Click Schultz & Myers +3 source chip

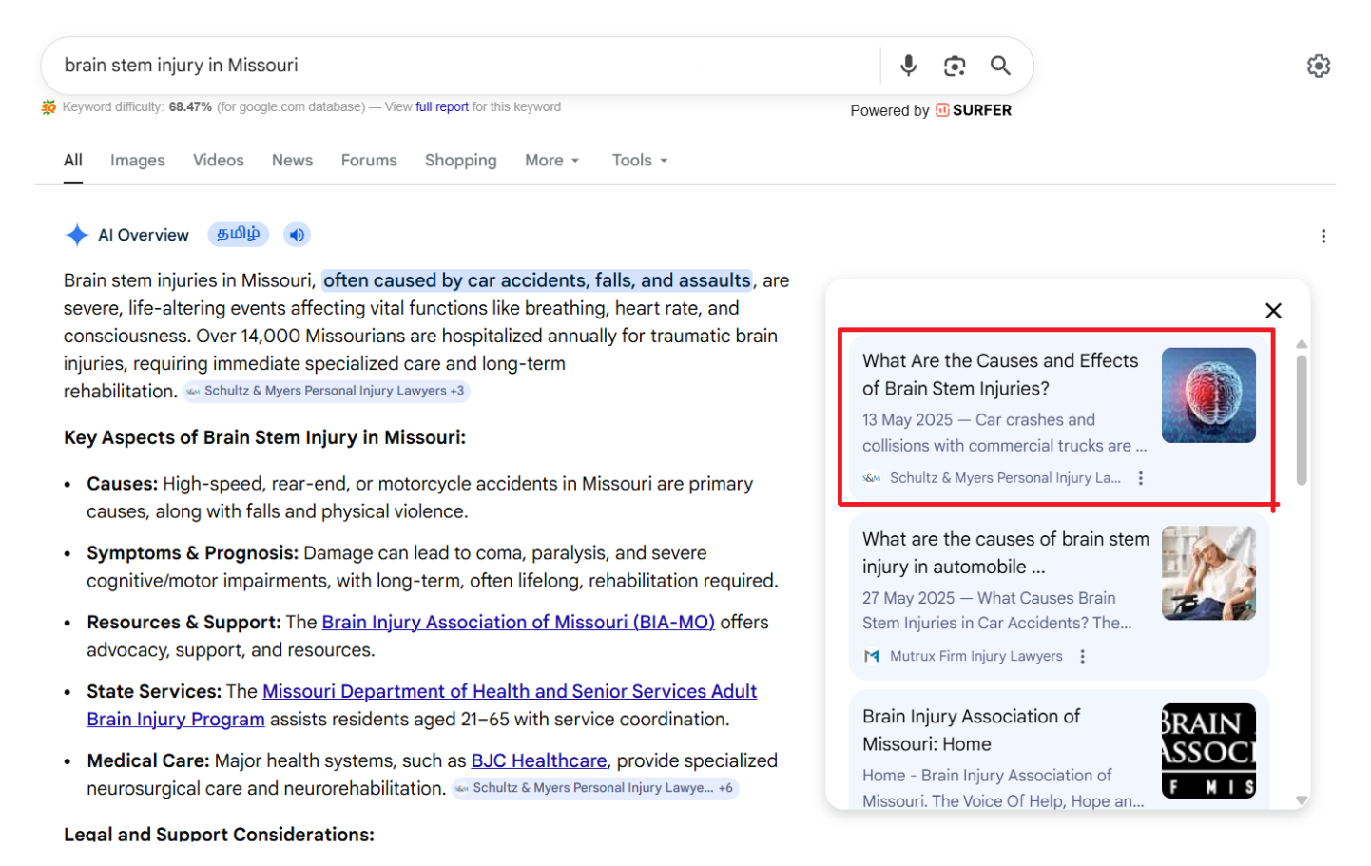tap(326, 391)
